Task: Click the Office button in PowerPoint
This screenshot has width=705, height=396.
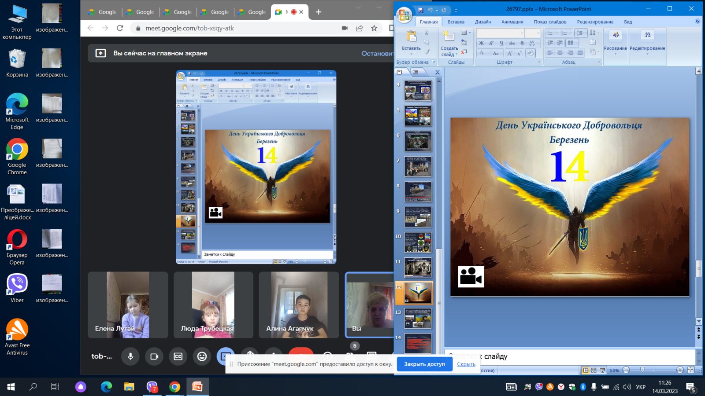Action: click(x=404, y=15)
